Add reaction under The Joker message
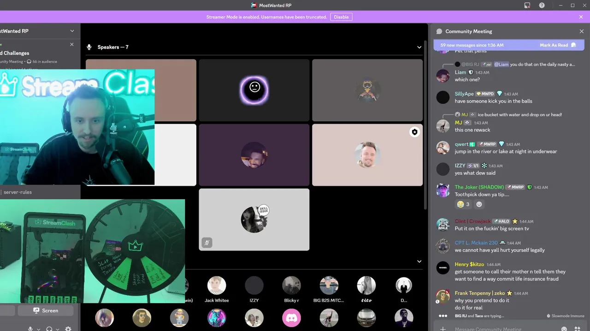The height and width of the screenshot is (331, 590). [x=479, y=204]
